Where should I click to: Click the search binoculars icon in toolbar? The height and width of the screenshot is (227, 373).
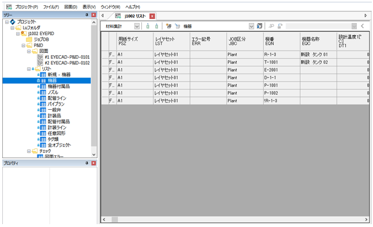pos(271,26)
